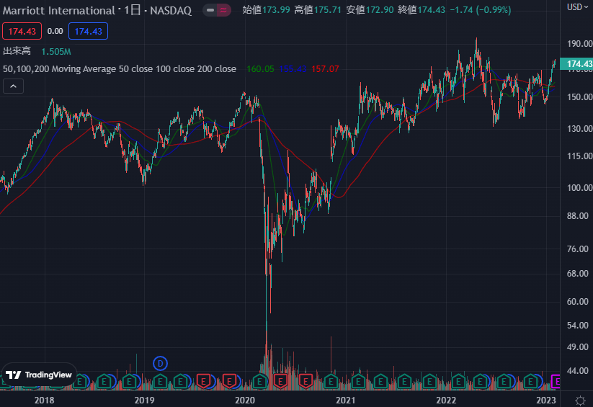This screenshot has width=593, height=407.
Task: Click the 54.00 price scale label
Action: (x=577, y=326)
